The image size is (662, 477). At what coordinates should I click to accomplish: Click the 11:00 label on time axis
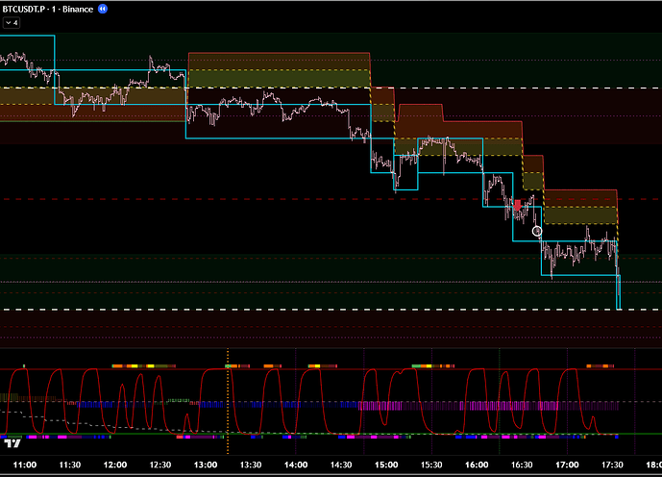[x=24, y=464]
